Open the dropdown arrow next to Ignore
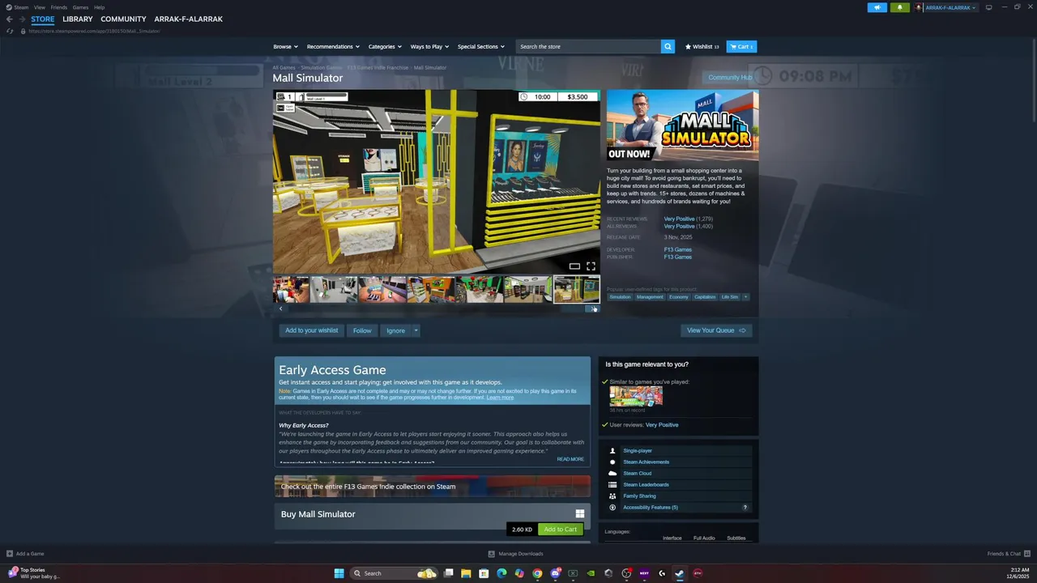 (416, 330)
